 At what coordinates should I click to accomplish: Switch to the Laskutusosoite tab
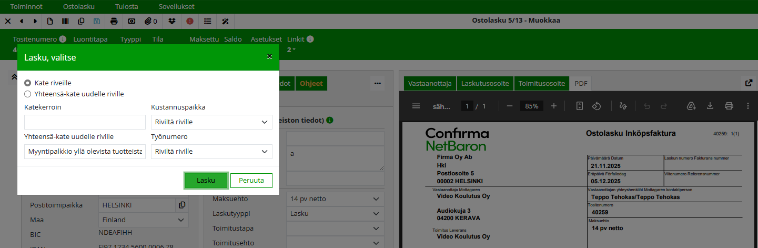tap(484, 83)
